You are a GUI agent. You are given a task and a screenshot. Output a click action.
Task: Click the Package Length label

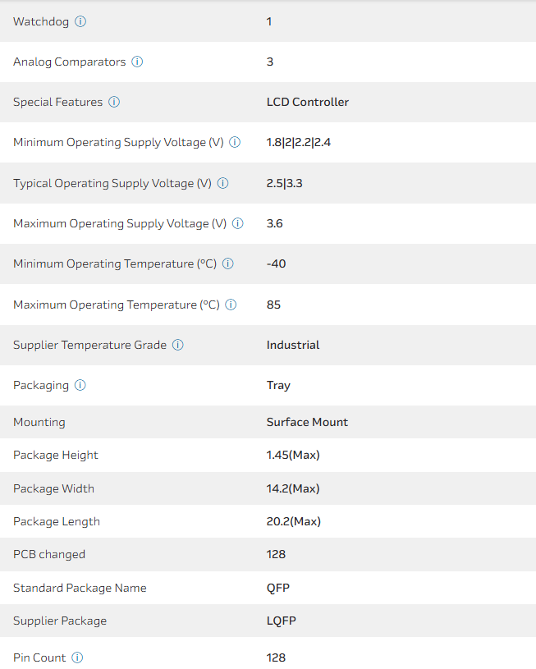click(x=57, y=521)
